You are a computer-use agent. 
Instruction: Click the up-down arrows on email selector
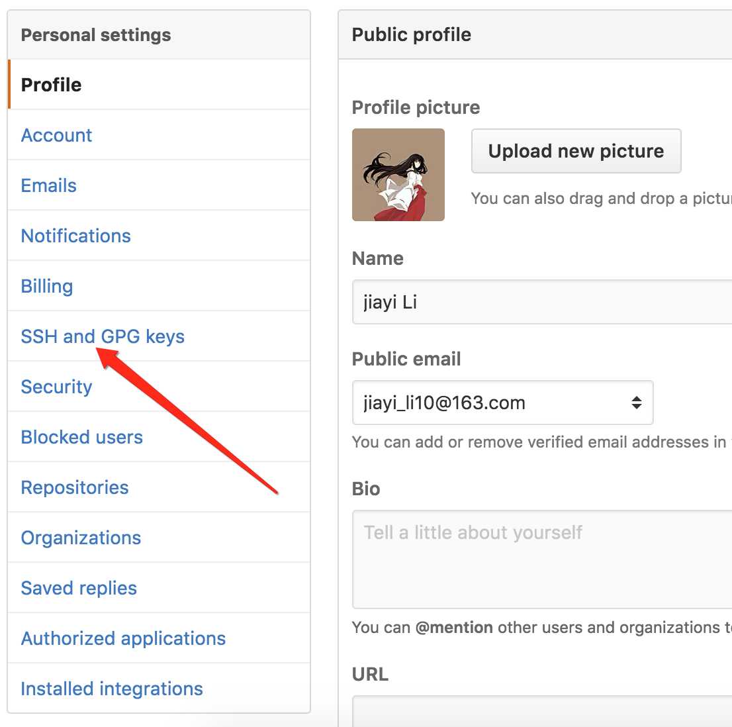[636, 403]
